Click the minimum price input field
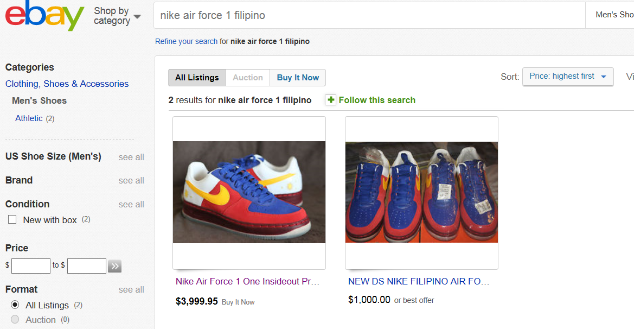Screen dimensions: 634x329 [x=31, y=266]
